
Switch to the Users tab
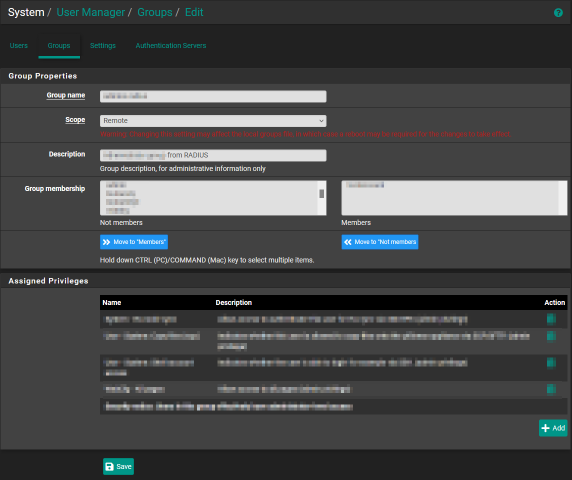tap(19, 45)
